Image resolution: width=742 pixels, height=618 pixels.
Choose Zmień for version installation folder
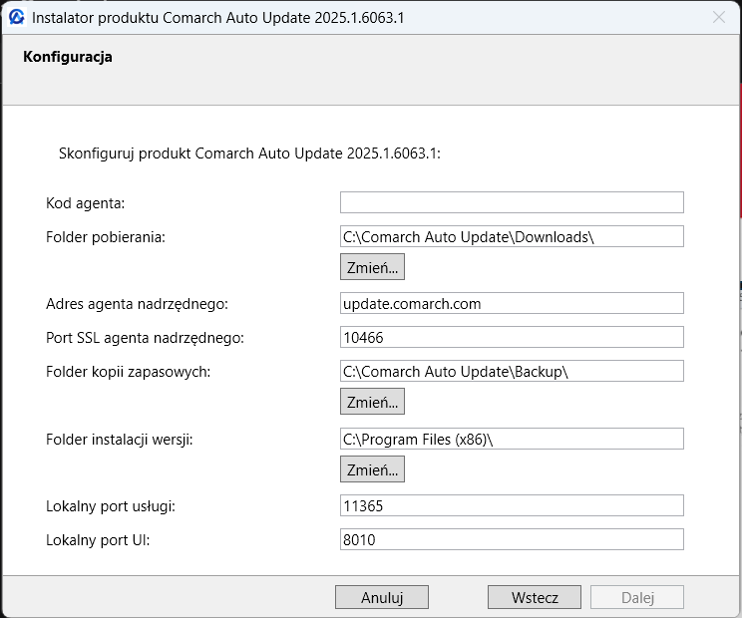pos(372,469)
